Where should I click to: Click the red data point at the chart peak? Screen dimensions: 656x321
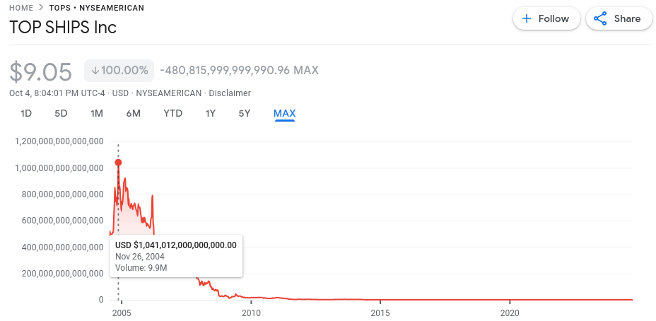click(x=118, y=163)
